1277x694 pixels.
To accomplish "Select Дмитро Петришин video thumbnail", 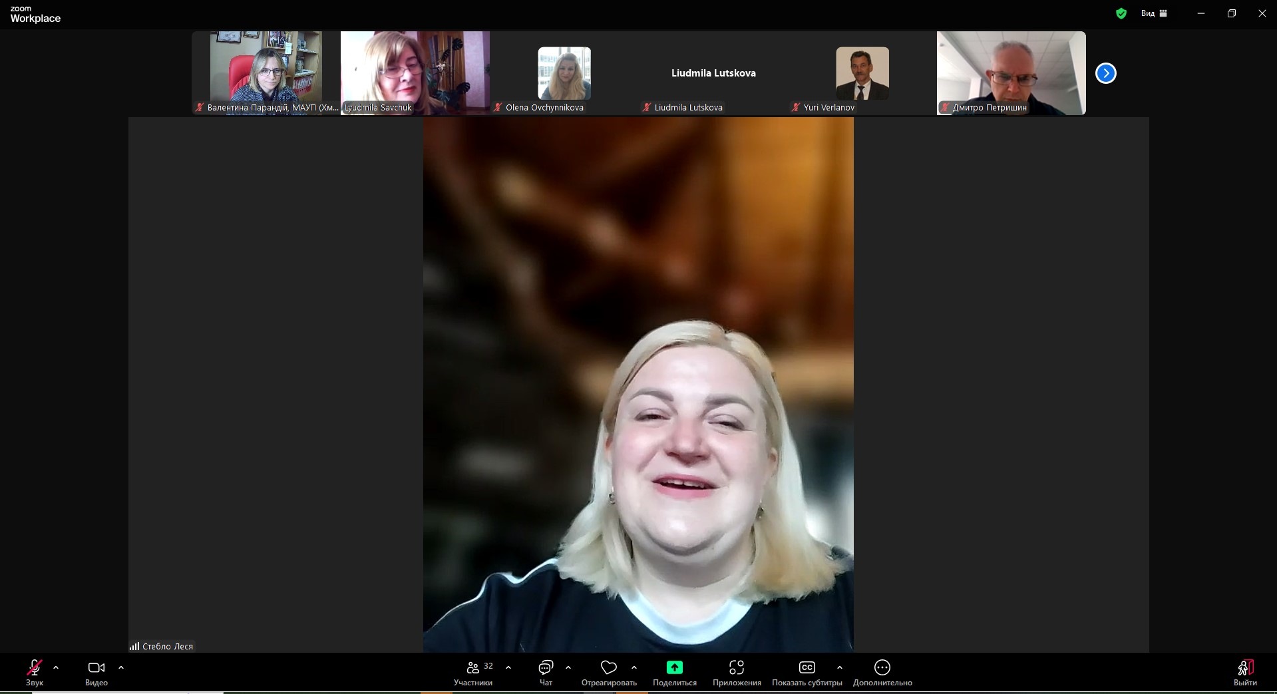I will click(x=1011, y=73).
